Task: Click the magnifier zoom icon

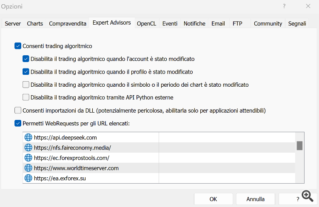Action: (308, 196)
